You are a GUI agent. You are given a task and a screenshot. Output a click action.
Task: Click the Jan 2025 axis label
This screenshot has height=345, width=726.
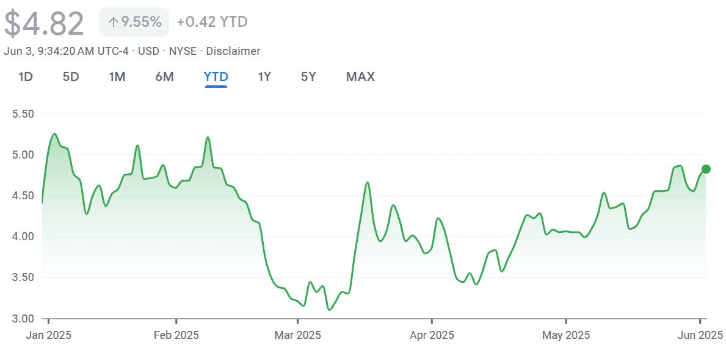pos(48,335)
